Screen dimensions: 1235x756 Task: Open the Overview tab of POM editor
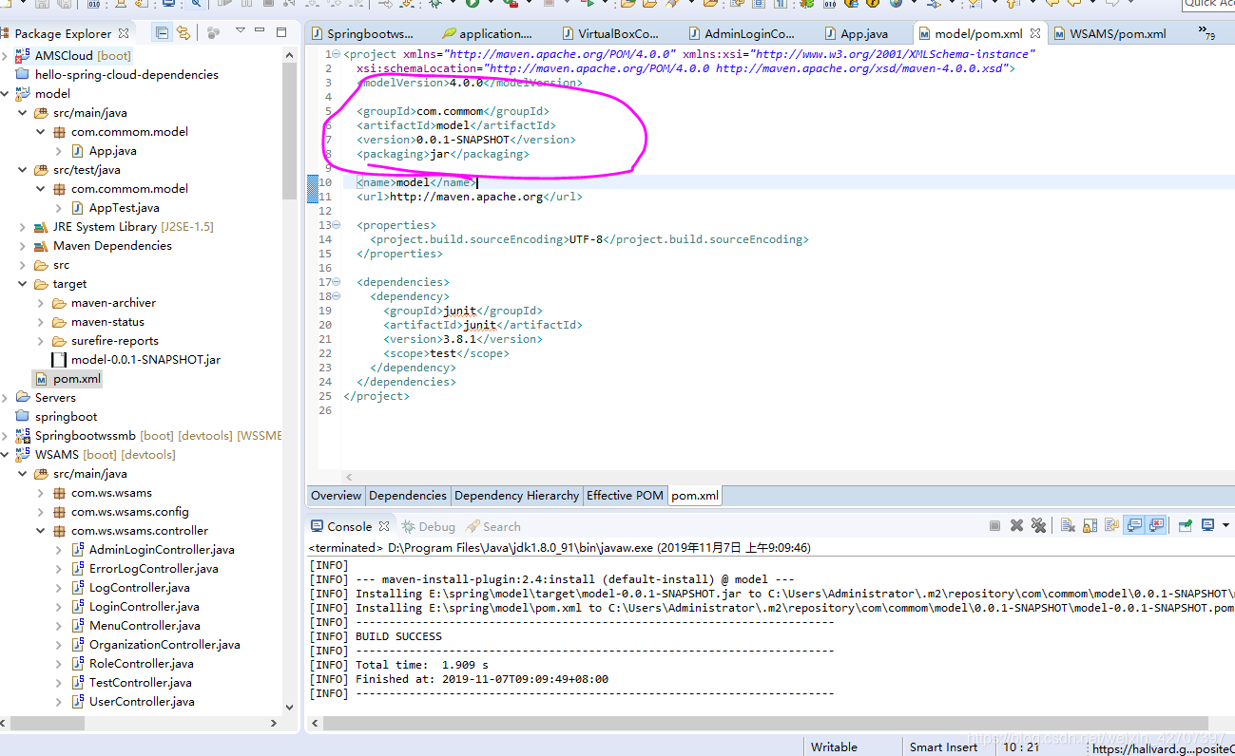point(337,496)
